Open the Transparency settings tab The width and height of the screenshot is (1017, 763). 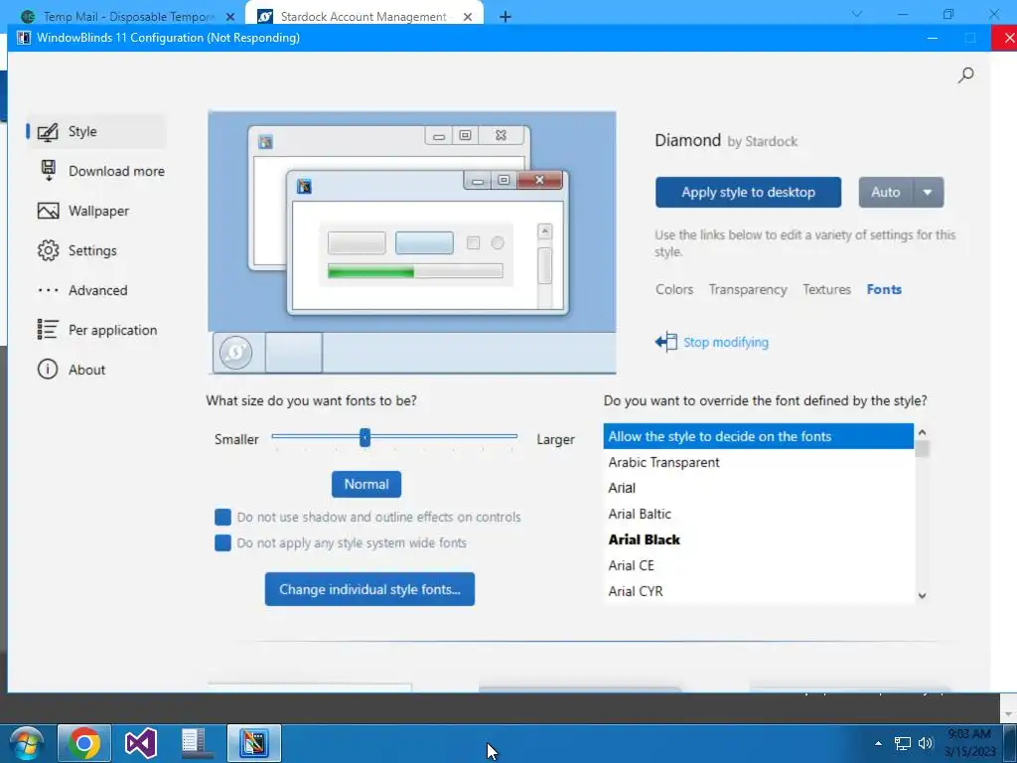pyautogui.click(x=747, y=289)
